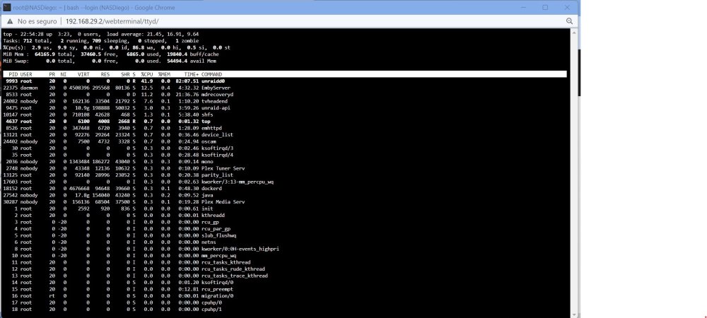Screen dimensions: 707x318
Task: Click the zoom magnifier icon in address bar
Action: click(569, 21)
